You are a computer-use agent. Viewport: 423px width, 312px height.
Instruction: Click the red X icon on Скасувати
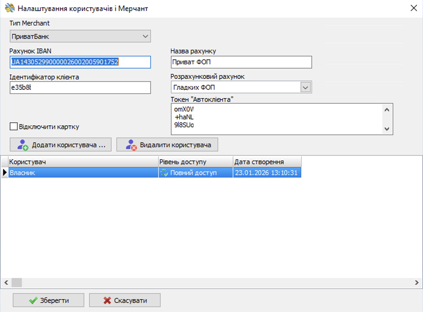click(x=107, y=300)
